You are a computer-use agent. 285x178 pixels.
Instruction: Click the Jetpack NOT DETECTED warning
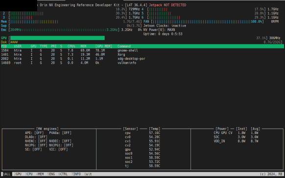(x=167, y=5)
